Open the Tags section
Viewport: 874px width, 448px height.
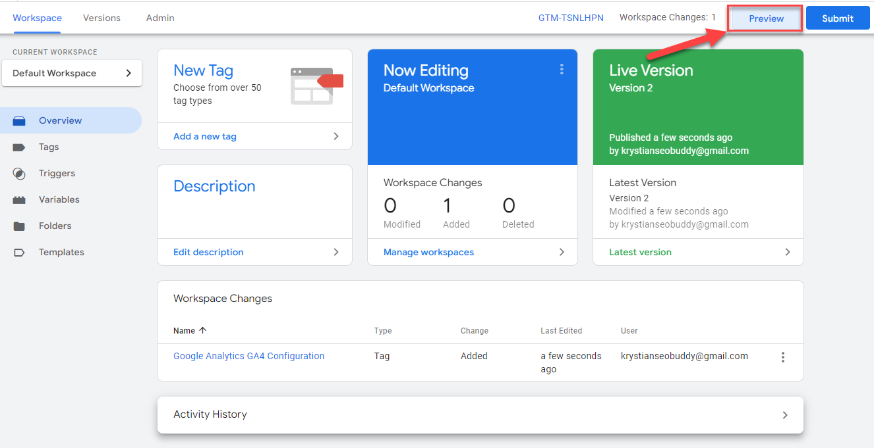click(71, 147)
